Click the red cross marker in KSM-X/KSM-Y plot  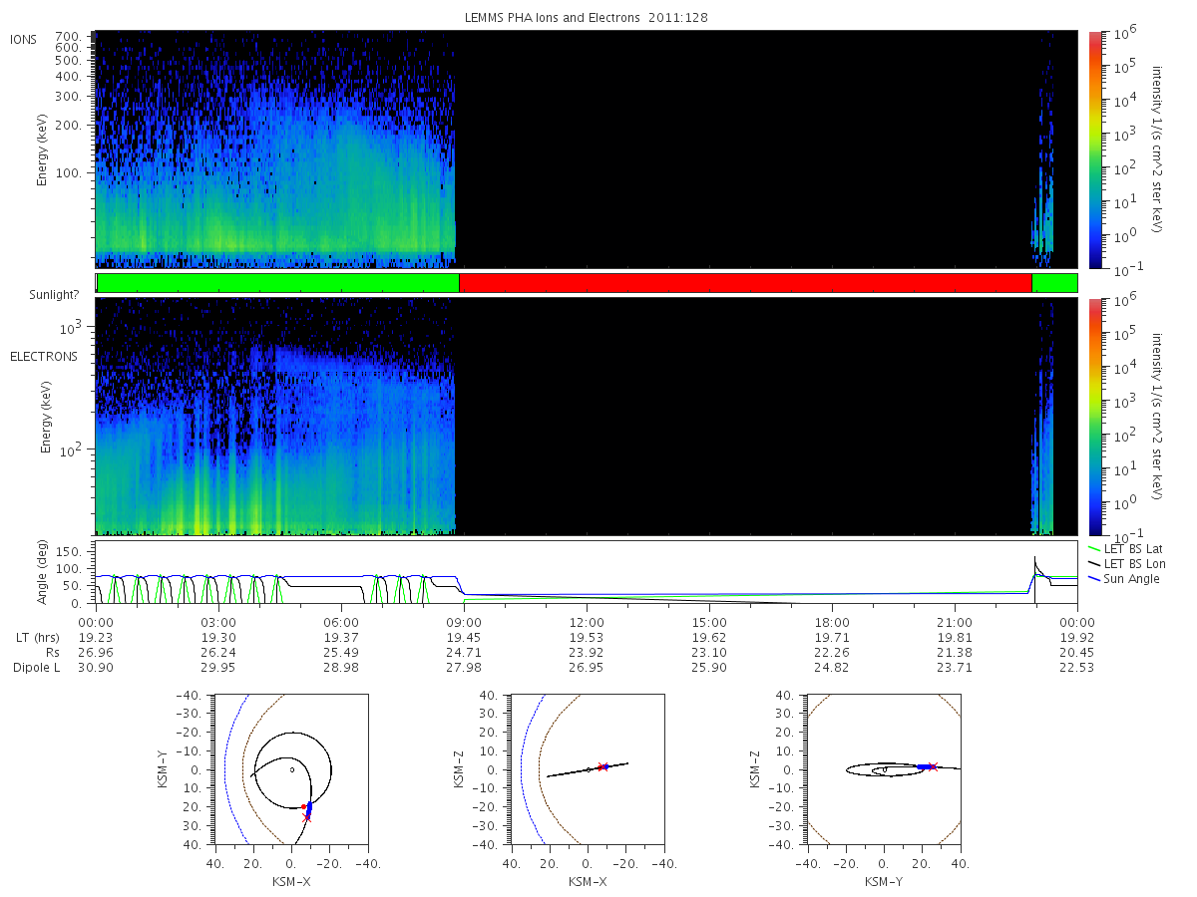click(306, 818)
